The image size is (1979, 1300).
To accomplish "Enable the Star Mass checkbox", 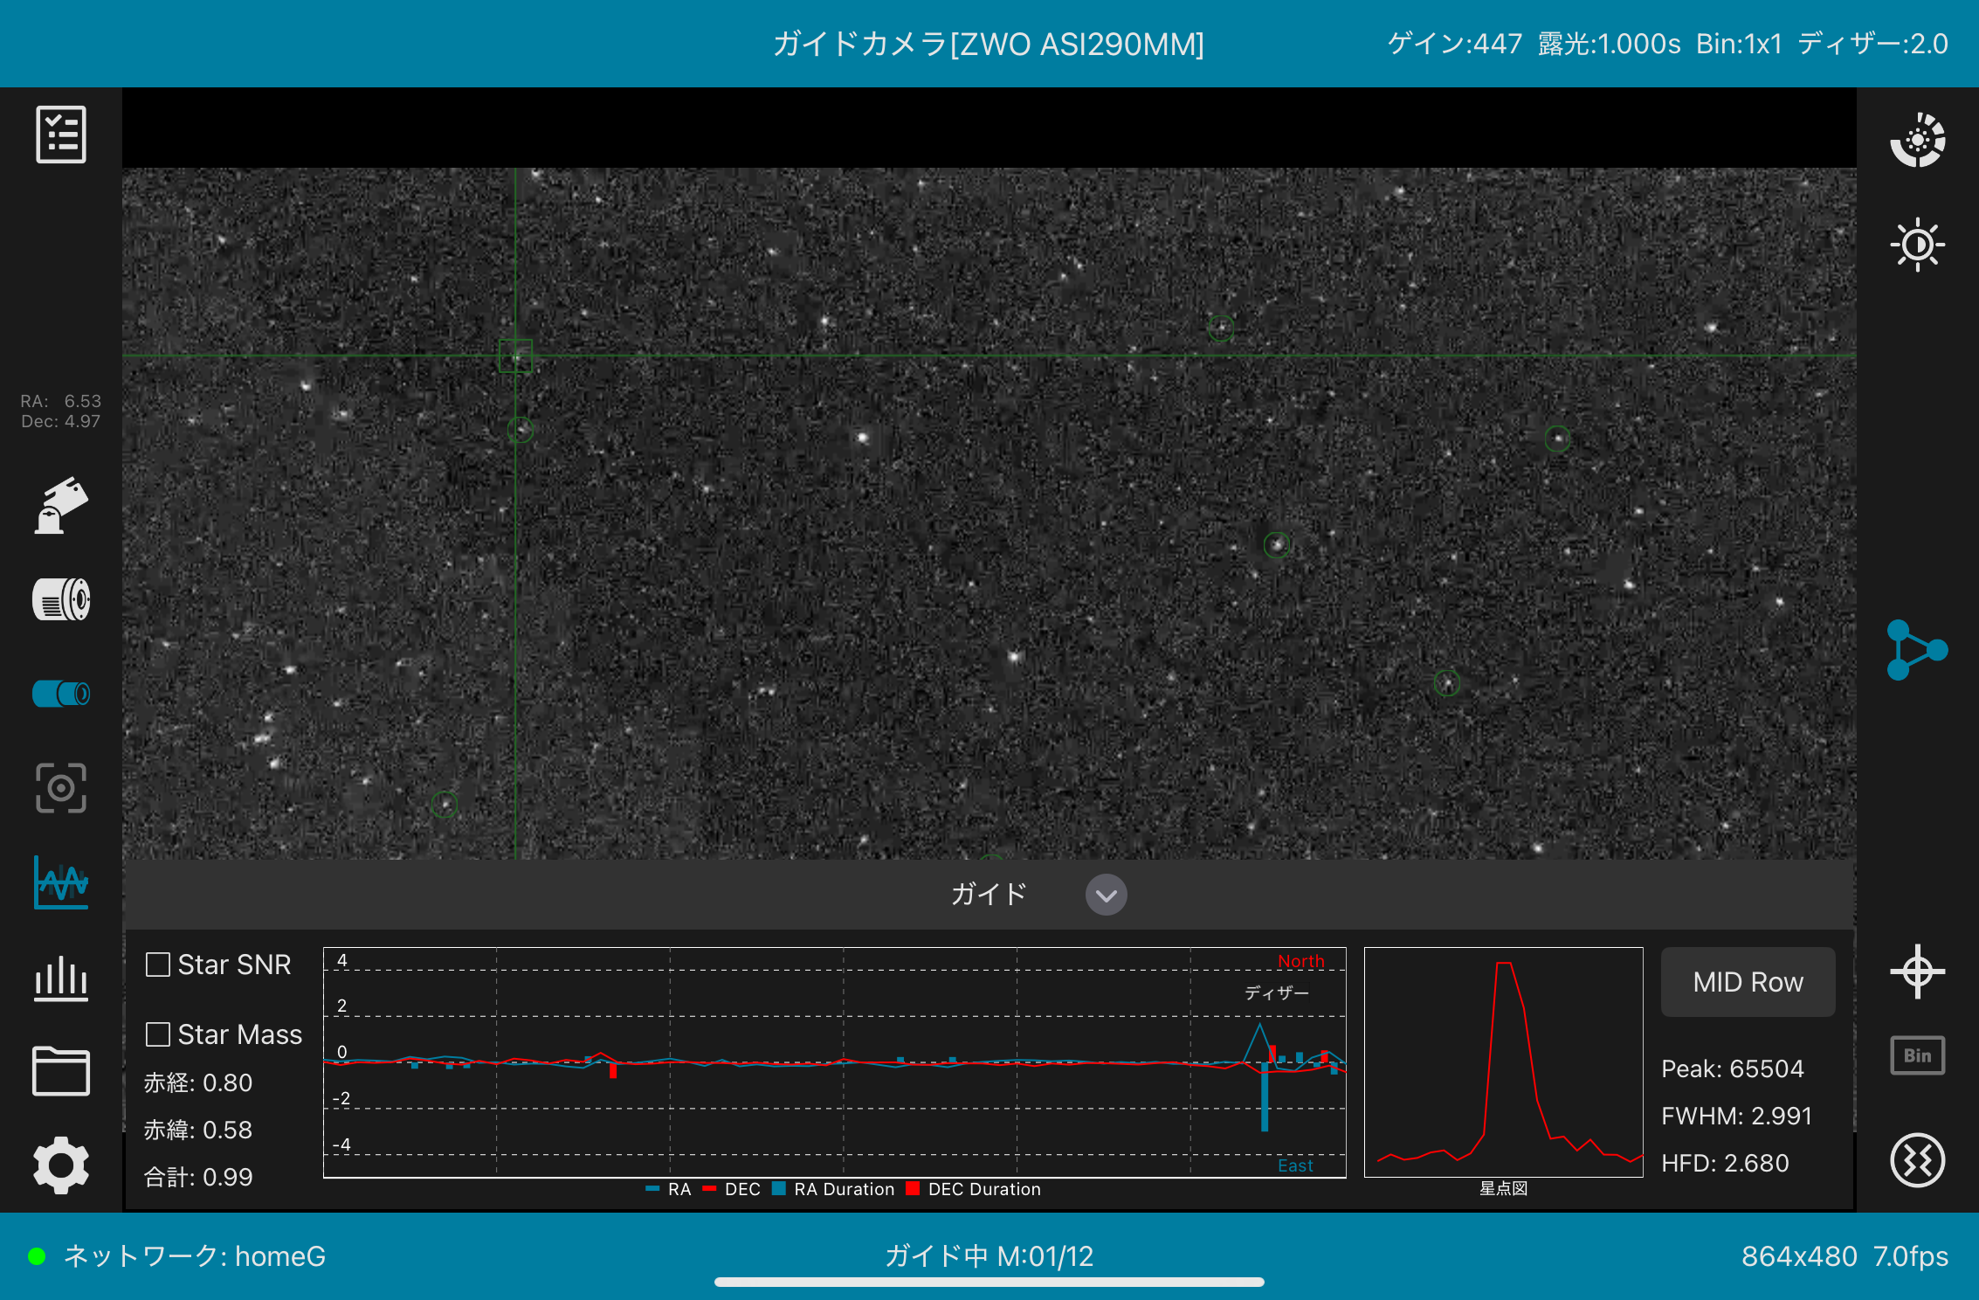I will coord(158,1034).
